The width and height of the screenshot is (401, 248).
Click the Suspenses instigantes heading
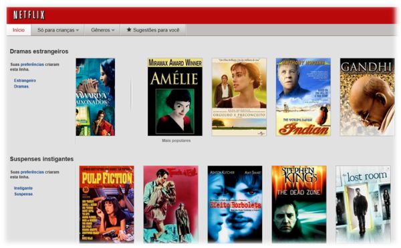(x=41, y=159)
